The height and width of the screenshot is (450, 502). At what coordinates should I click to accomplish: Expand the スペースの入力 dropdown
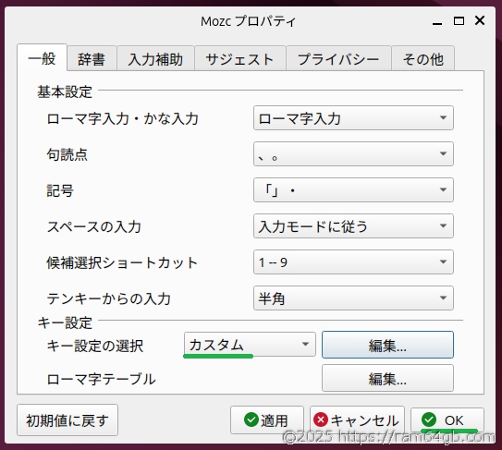tap(353, 226)
